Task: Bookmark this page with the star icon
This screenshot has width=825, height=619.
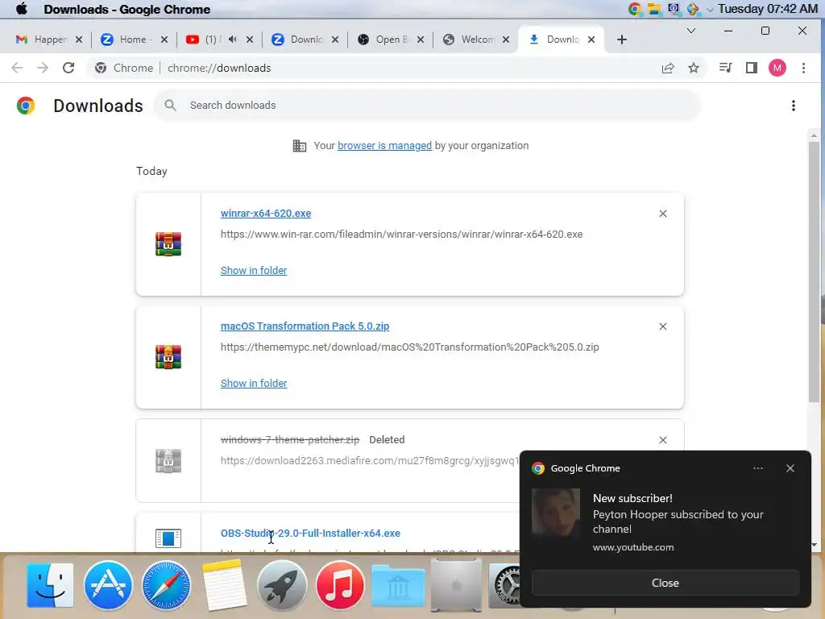Action: tap(694, 68)
